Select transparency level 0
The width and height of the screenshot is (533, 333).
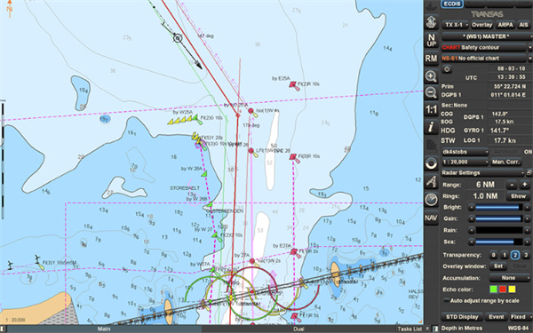494,255
